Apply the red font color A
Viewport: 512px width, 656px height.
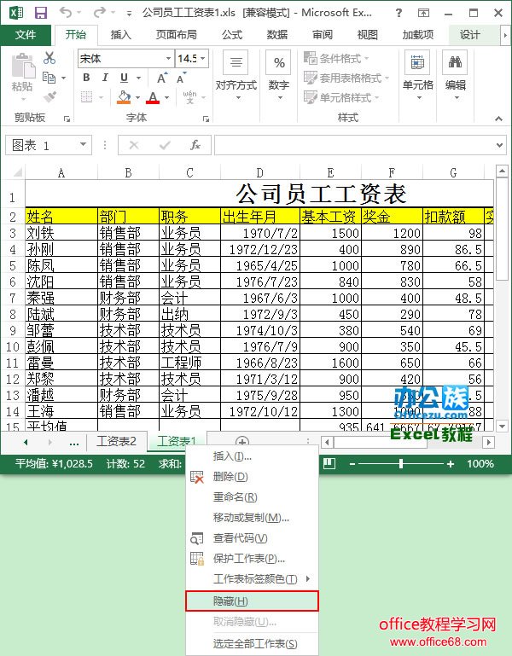153,97
